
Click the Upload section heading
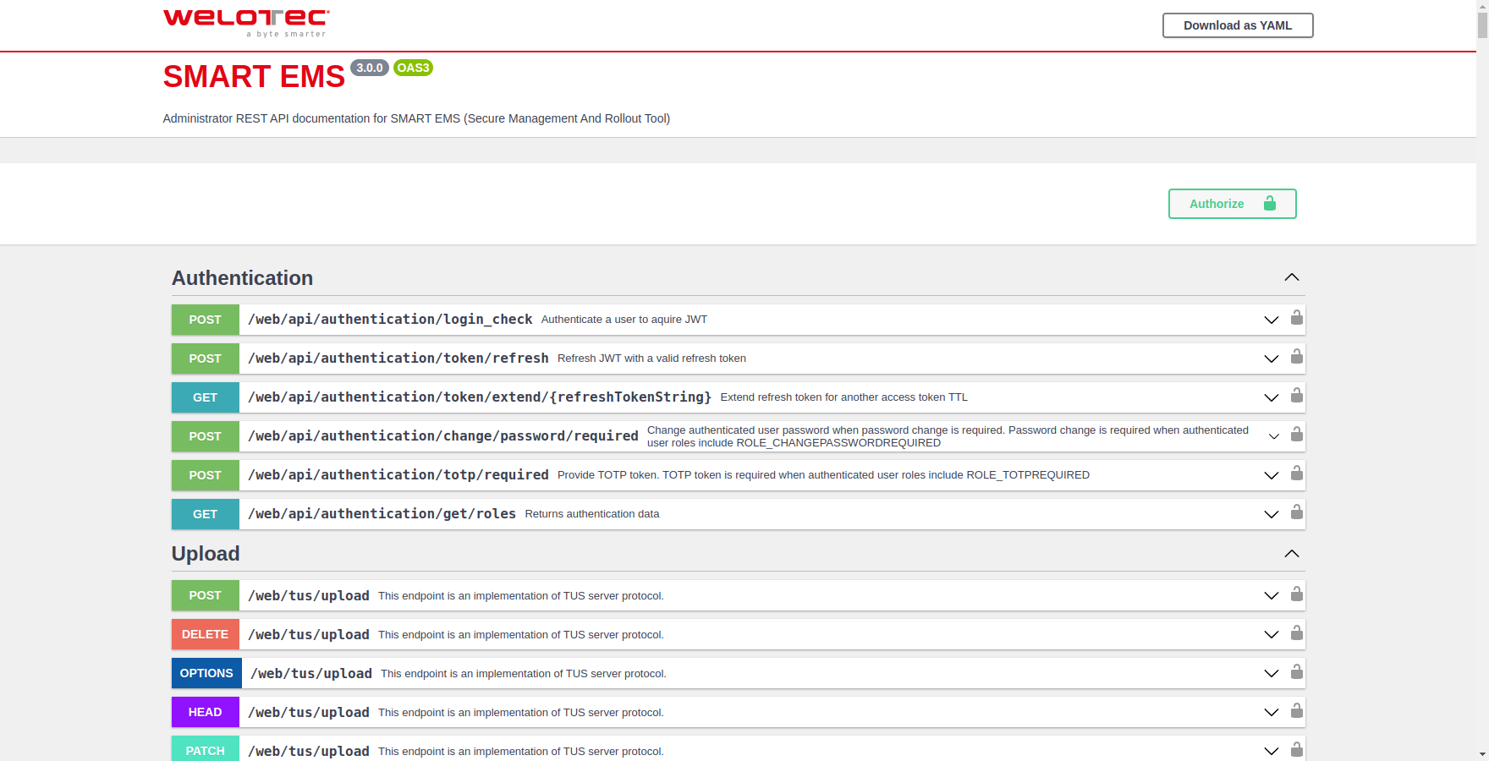(x=206, y=554)
